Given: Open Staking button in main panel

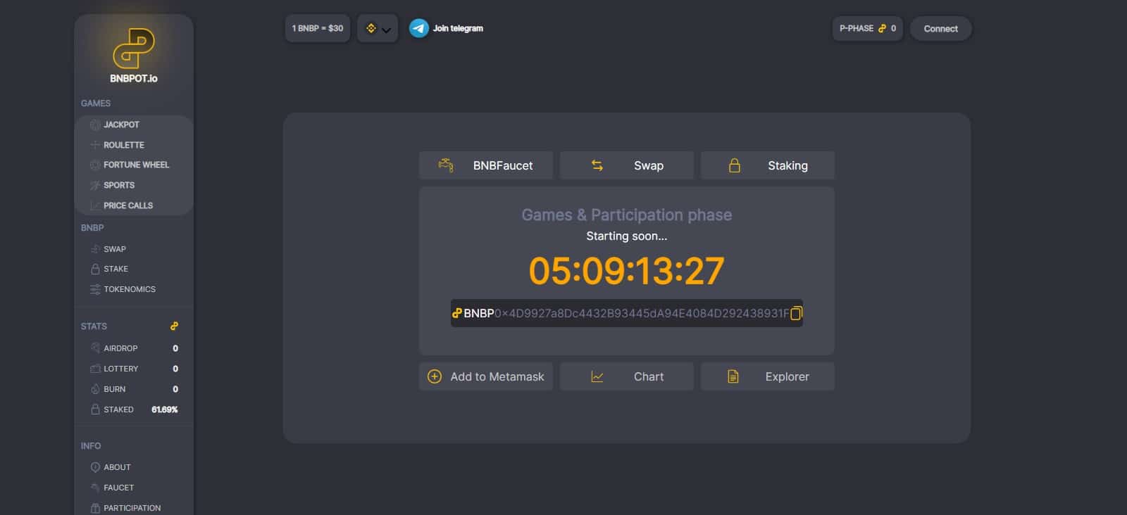Looking at the screenshot, I should tap(768, 165).
